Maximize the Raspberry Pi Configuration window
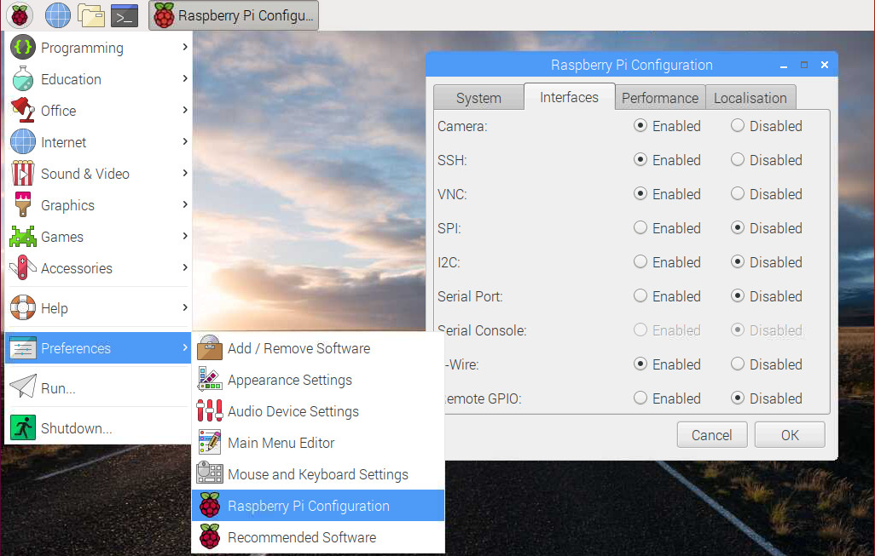The width and height of the screenshot is (875, 556). pyautogui.click(x=804, y=65)
